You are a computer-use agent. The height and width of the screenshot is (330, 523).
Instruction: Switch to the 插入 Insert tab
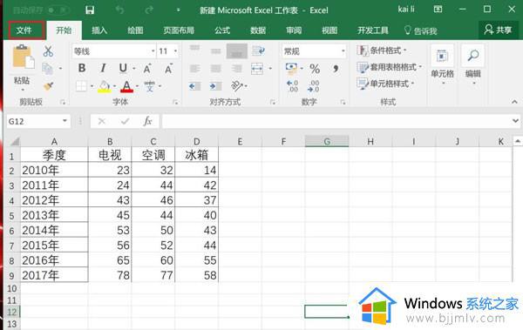99,30
